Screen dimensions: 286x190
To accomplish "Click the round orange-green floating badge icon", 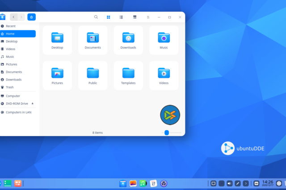I will [170, 115].
